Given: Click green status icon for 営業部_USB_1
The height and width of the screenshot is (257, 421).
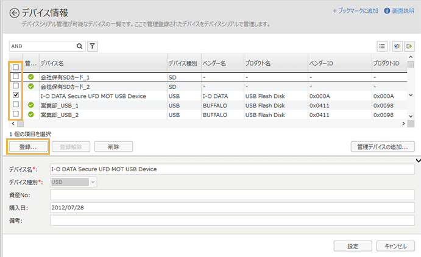Looking at the screenshot, I should [31, 105].
